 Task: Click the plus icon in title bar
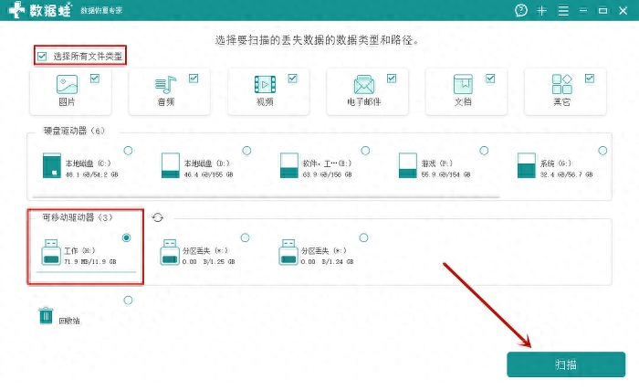pos(541,10)
